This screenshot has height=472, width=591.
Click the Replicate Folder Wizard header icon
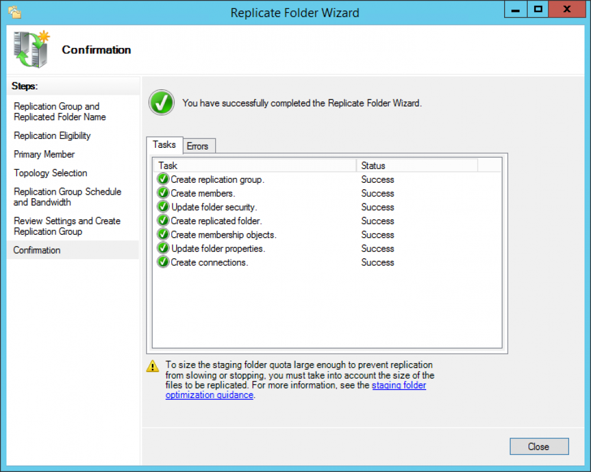click(31, 49)
